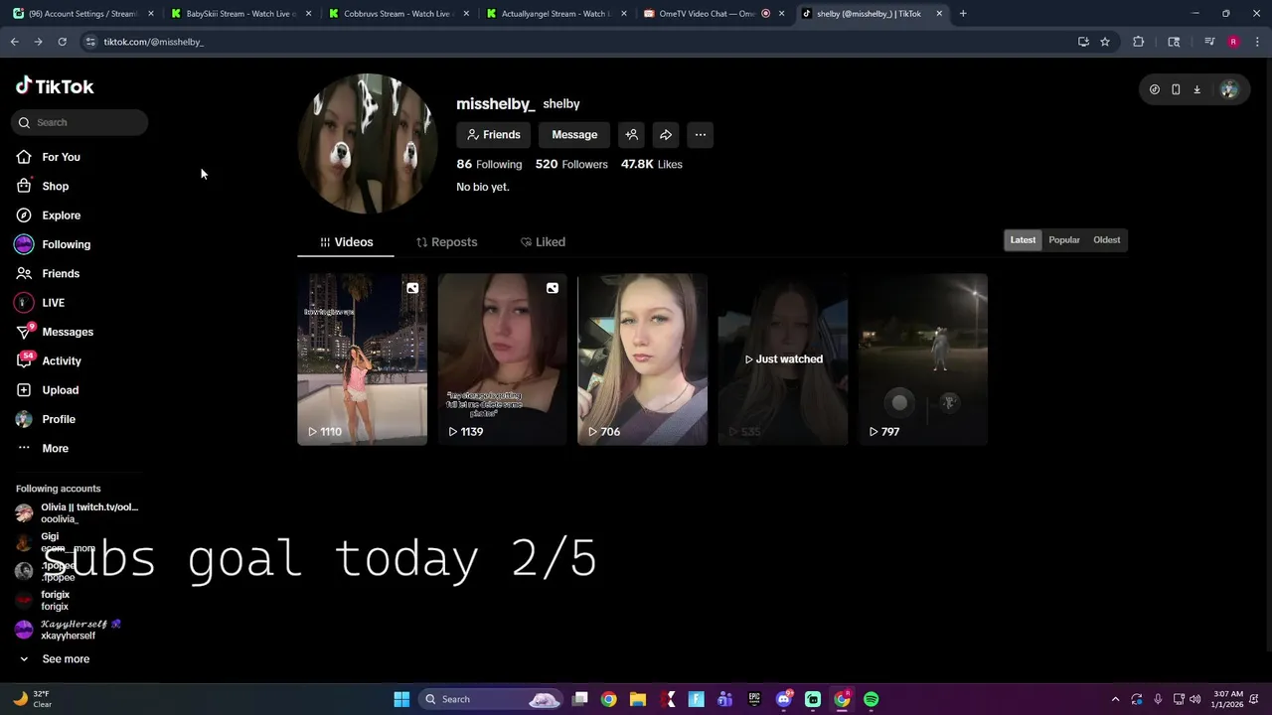This screenshot has height=715, width=1272.
Task: Open the video with 1110 views
Action: [x=363, y=359]
